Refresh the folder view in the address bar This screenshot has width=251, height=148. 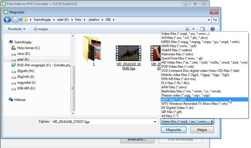(215, 20)
